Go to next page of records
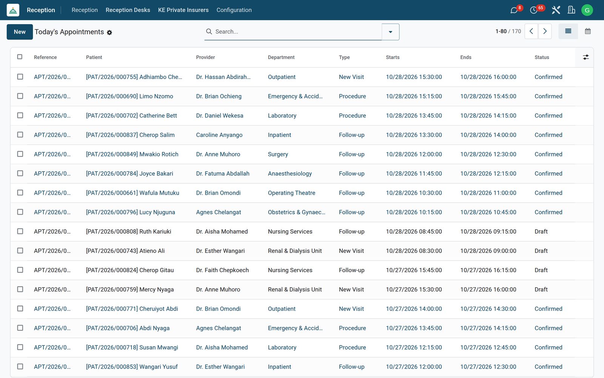The image size is (604, 378). click(545, 31)
